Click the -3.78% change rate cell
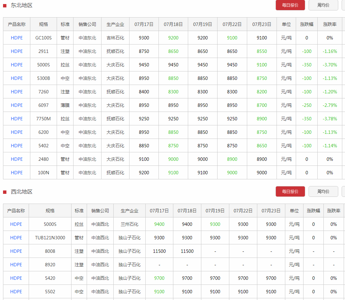The width and height of the screenshot is (345, 300). pyautogui.click(x=330, y=119)
